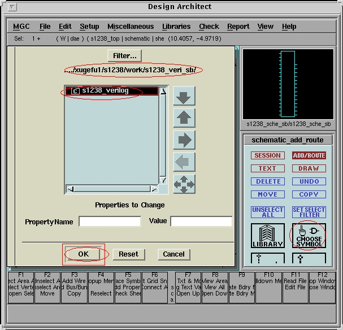The image size is (343, 330).
Task: Open the Libraries menu
Action: [x=176, y=27]
